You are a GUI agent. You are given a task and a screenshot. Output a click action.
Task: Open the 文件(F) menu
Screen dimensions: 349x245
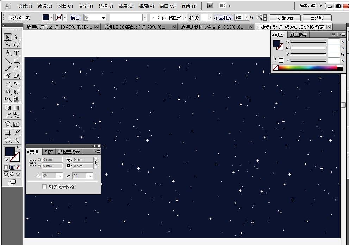click(x=25, y=6)
